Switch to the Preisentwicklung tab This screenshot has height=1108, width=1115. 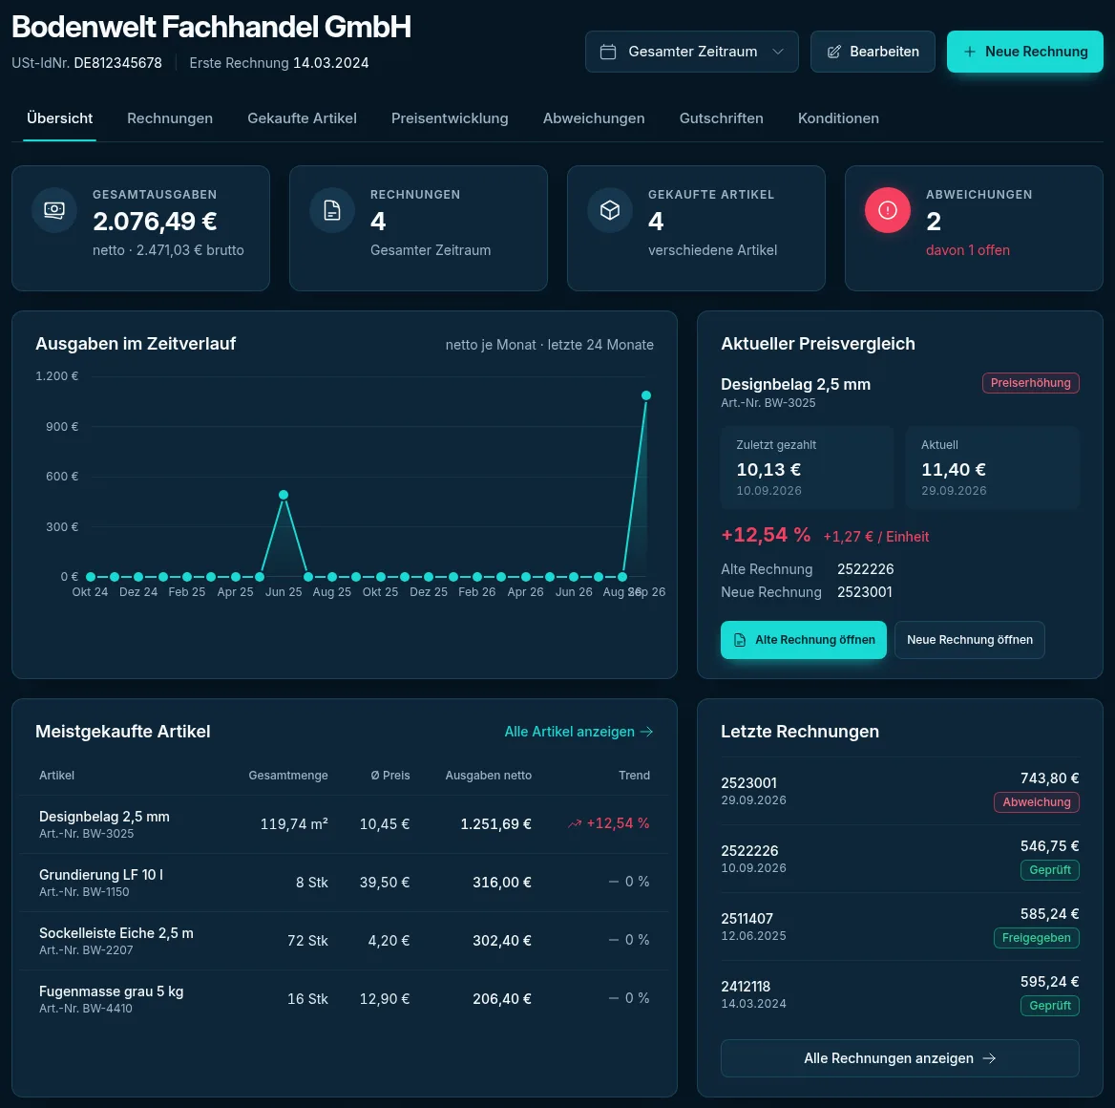click(x=450, y=118)
